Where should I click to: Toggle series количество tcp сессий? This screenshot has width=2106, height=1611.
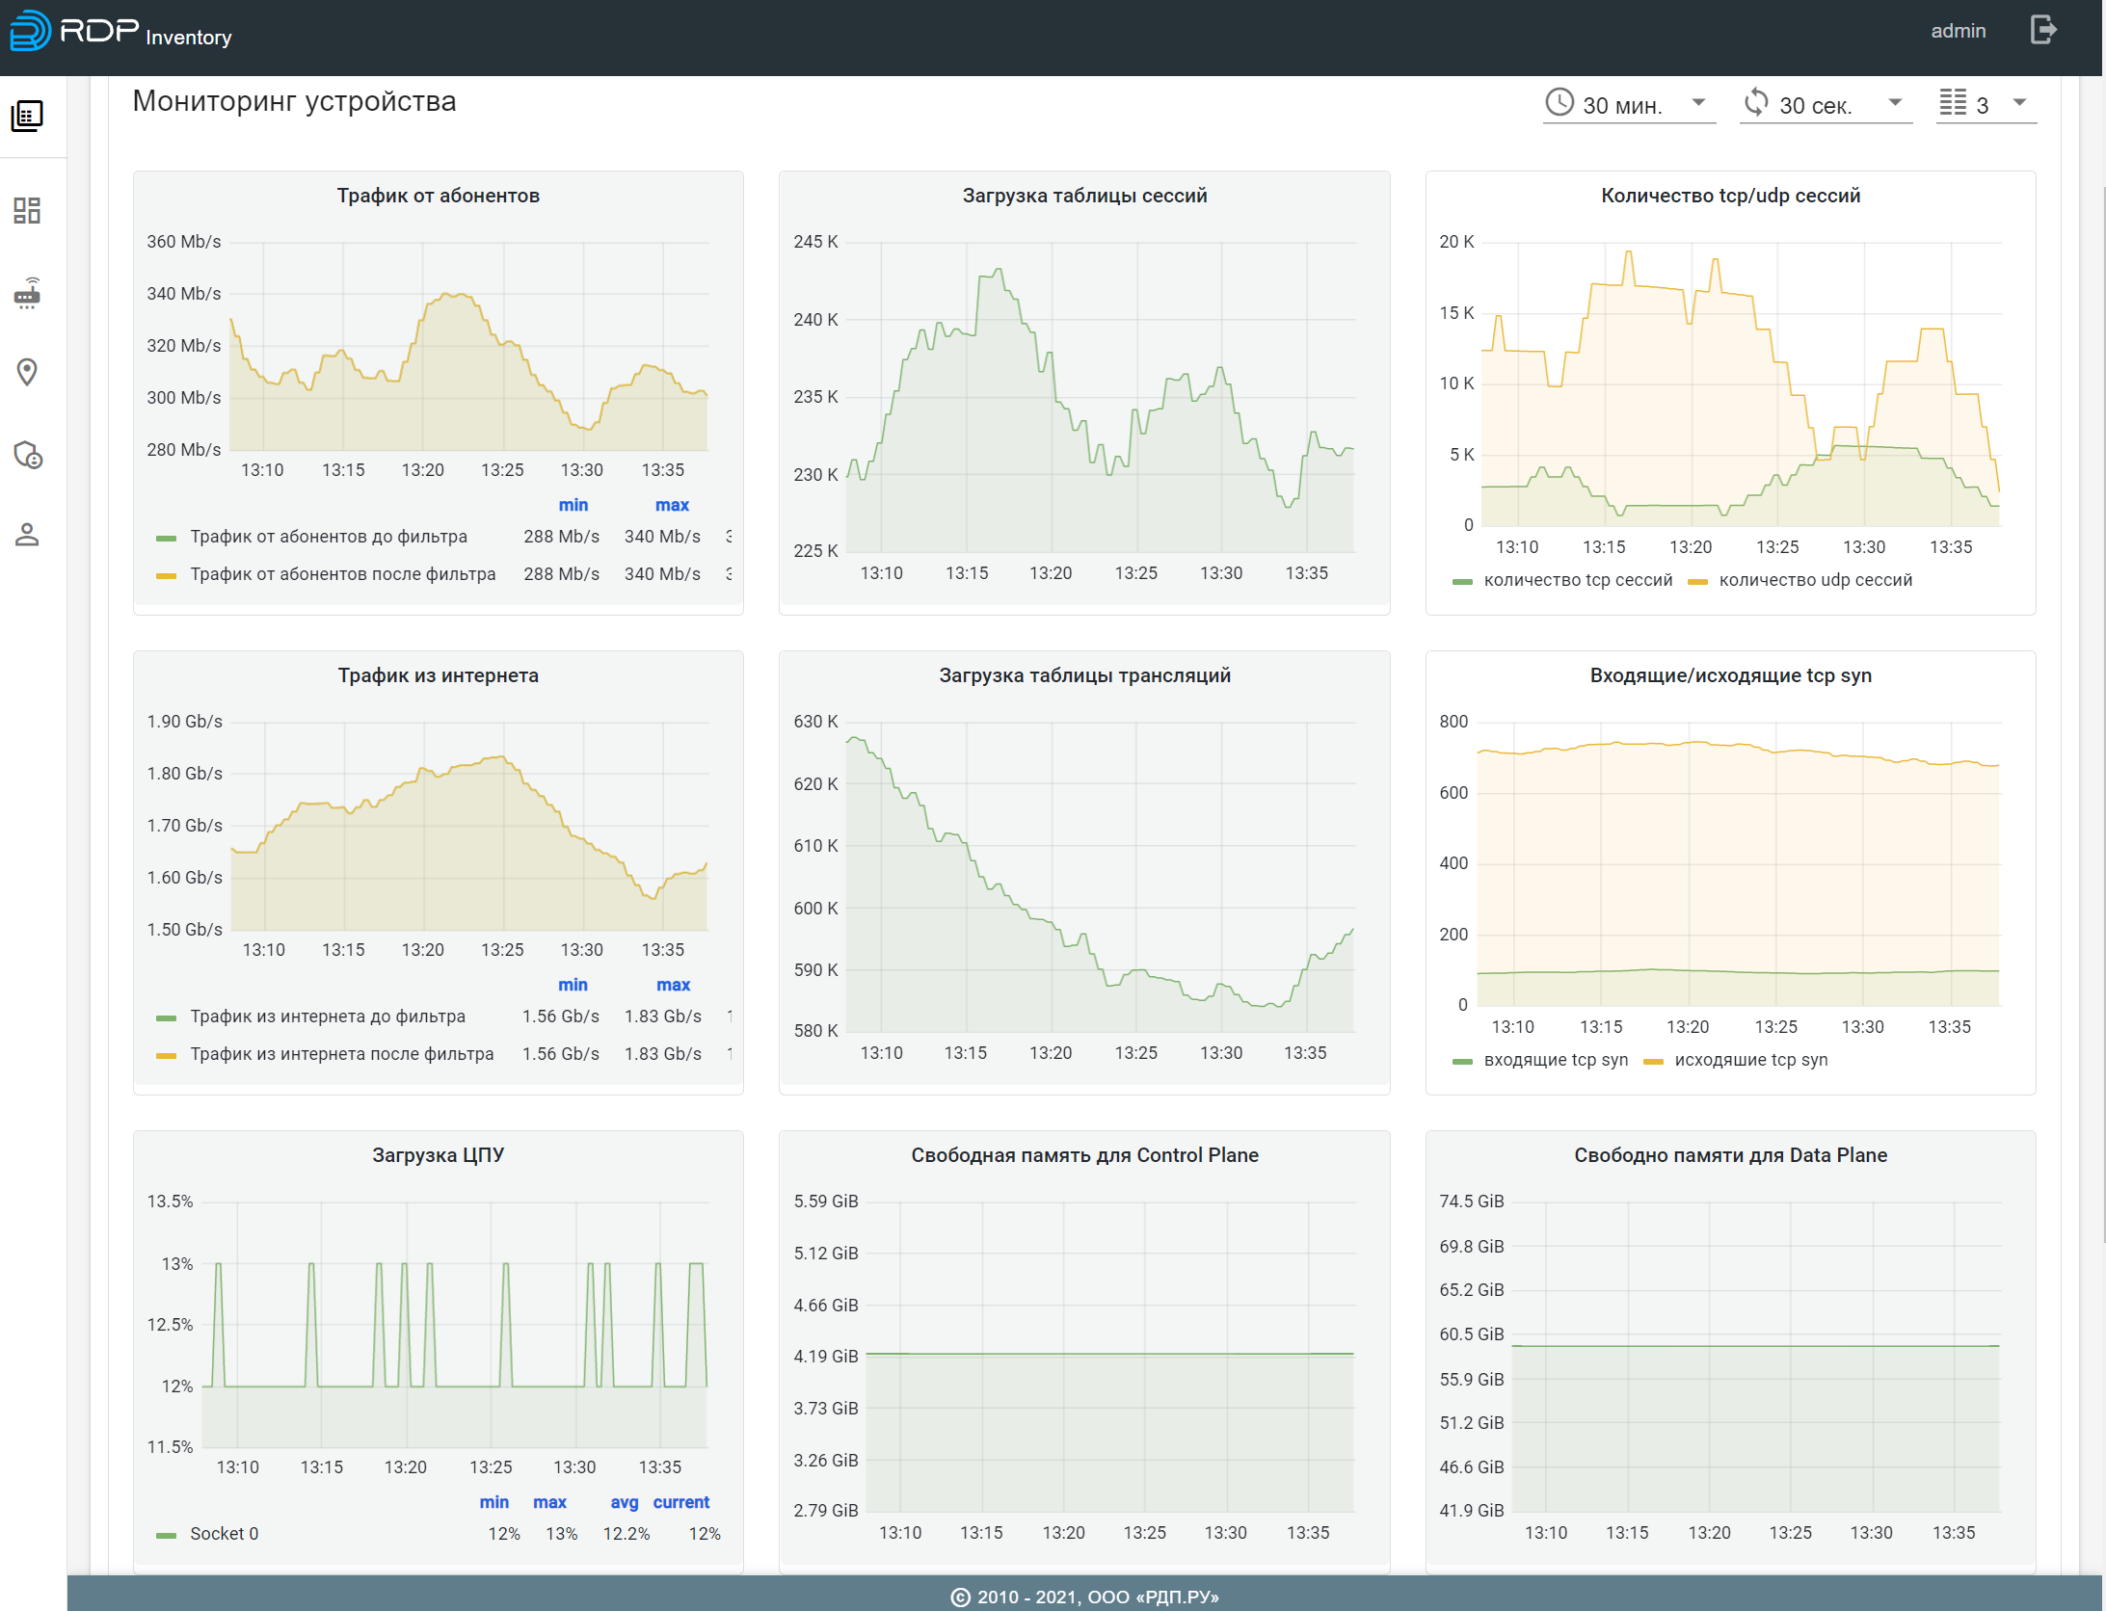1578,580
